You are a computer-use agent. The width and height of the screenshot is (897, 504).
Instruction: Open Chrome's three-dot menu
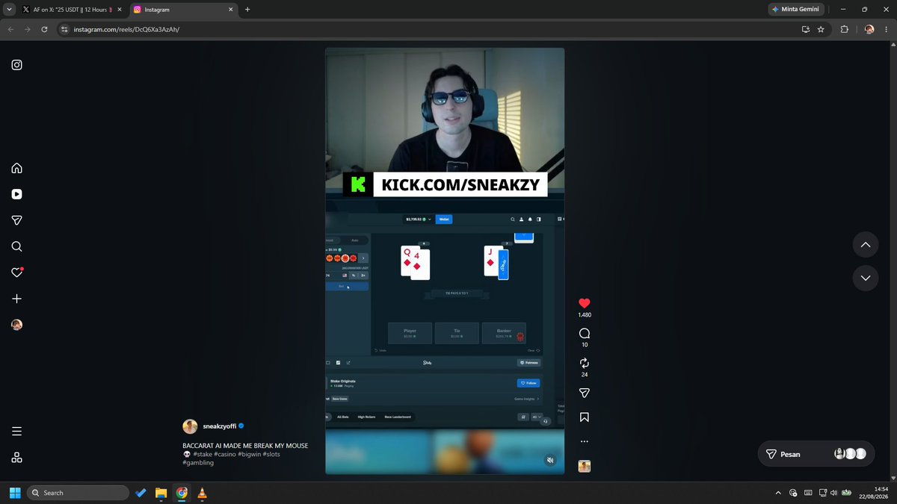click(886, 29)
